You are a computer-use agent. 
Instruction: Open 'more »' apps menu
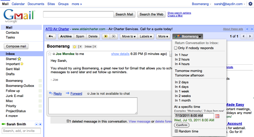point(77,4)
